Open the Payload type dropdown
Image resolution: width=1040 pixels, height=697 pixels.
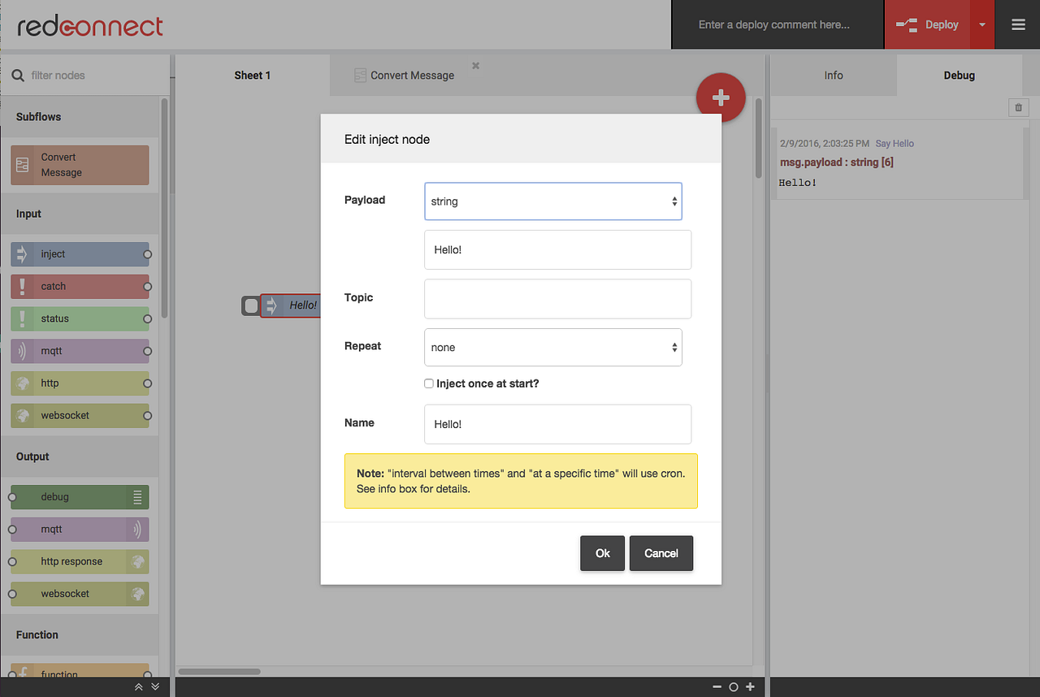click(x=552, y=201)
